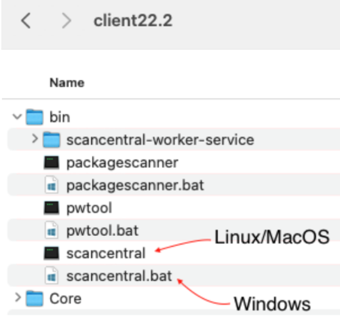Viewport: 340px width, 316px height.
Task: Click the packagescanner.bat file icon
Action: [x=51, y=185]
